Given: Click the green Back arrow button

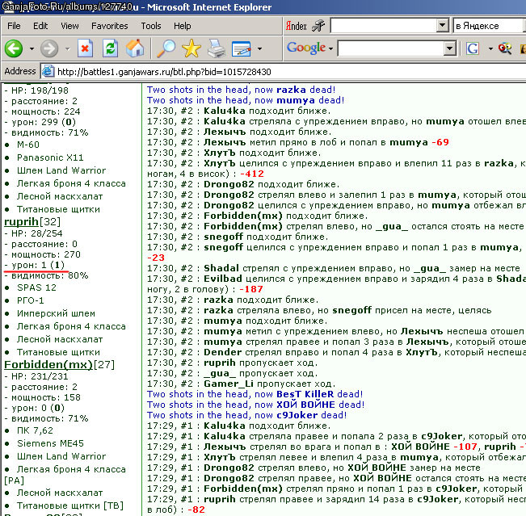Looking at the screenshot, I should [14, 48].
